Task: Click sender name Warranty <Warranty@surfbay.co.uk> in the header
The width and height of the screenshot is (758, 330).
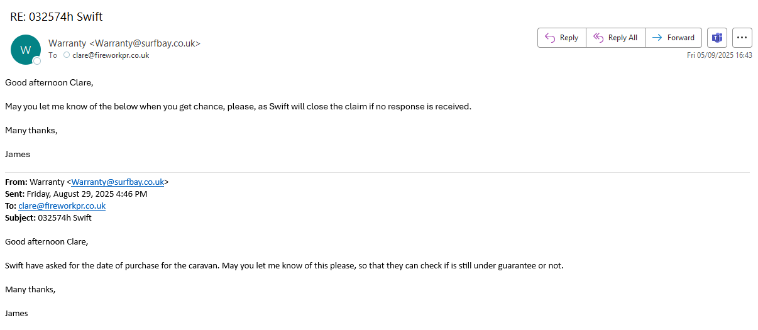Action: click(124, 43)
